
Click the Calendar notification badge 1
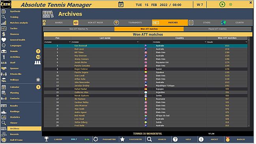pos(38,87)
